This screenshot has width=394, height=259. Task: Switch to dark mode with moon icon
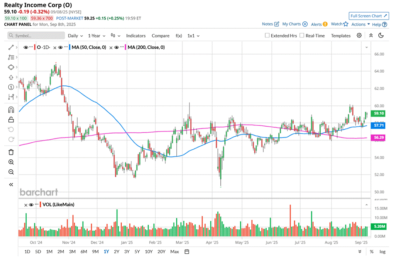click(381, 35)
